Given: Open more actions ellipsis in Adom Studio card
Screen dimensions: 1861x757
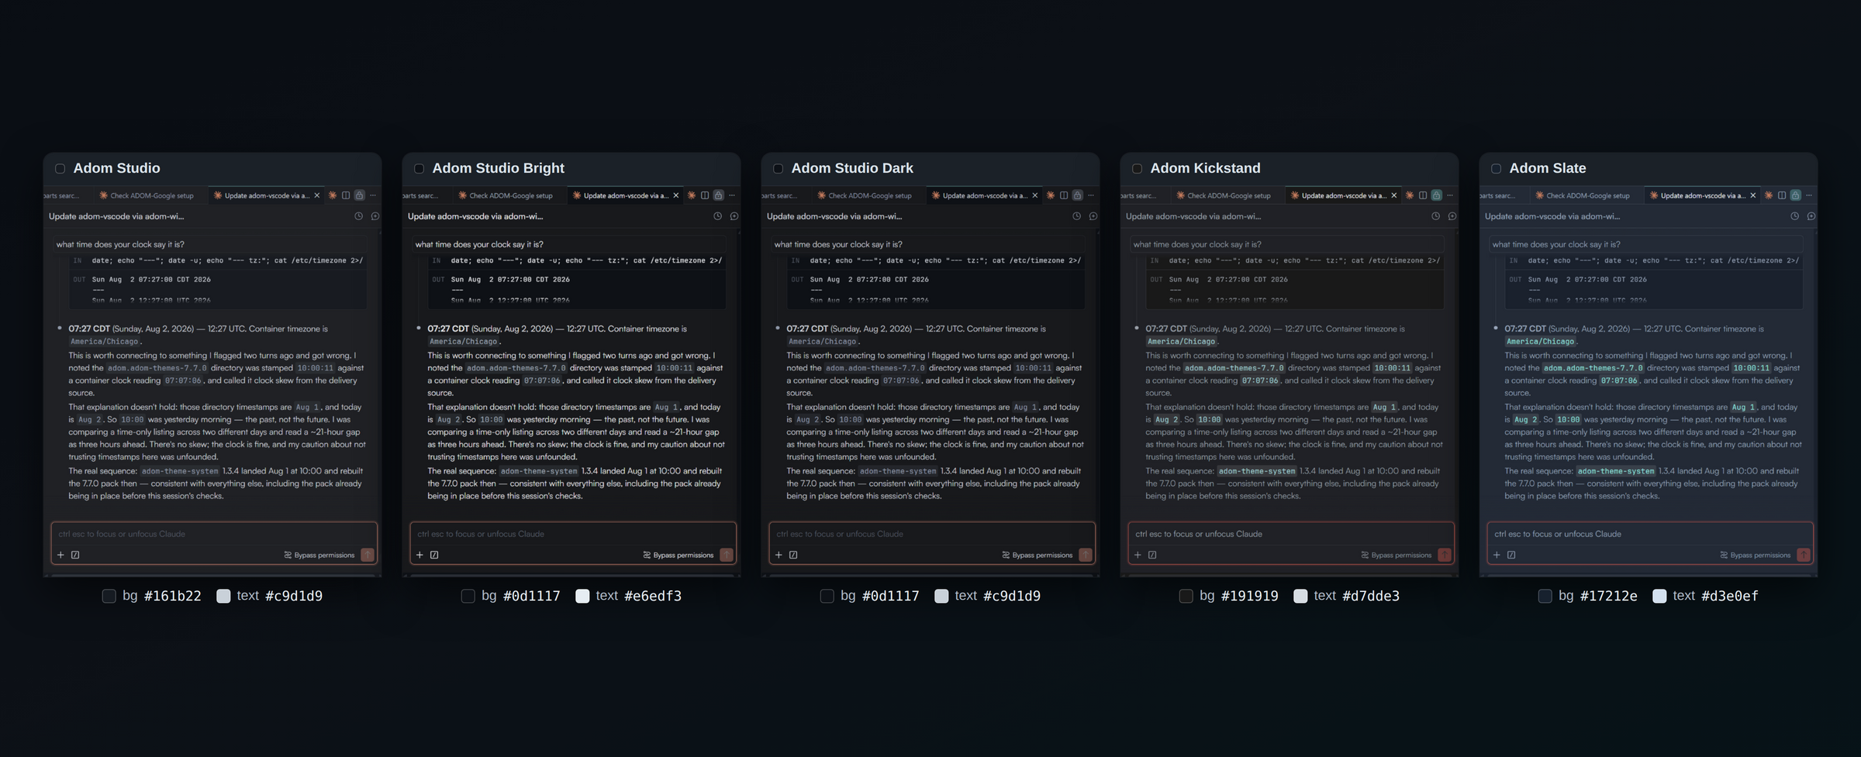Looking at the screenshot, I should click(x=373, y=195).
